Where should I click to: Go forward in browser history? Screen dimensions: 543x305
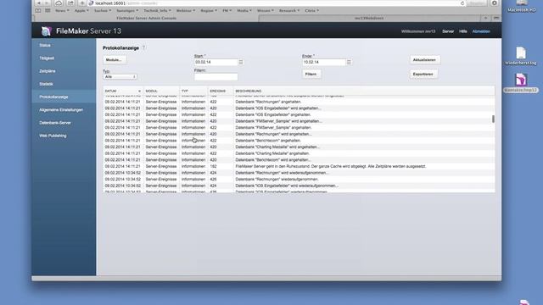point(47,3)
